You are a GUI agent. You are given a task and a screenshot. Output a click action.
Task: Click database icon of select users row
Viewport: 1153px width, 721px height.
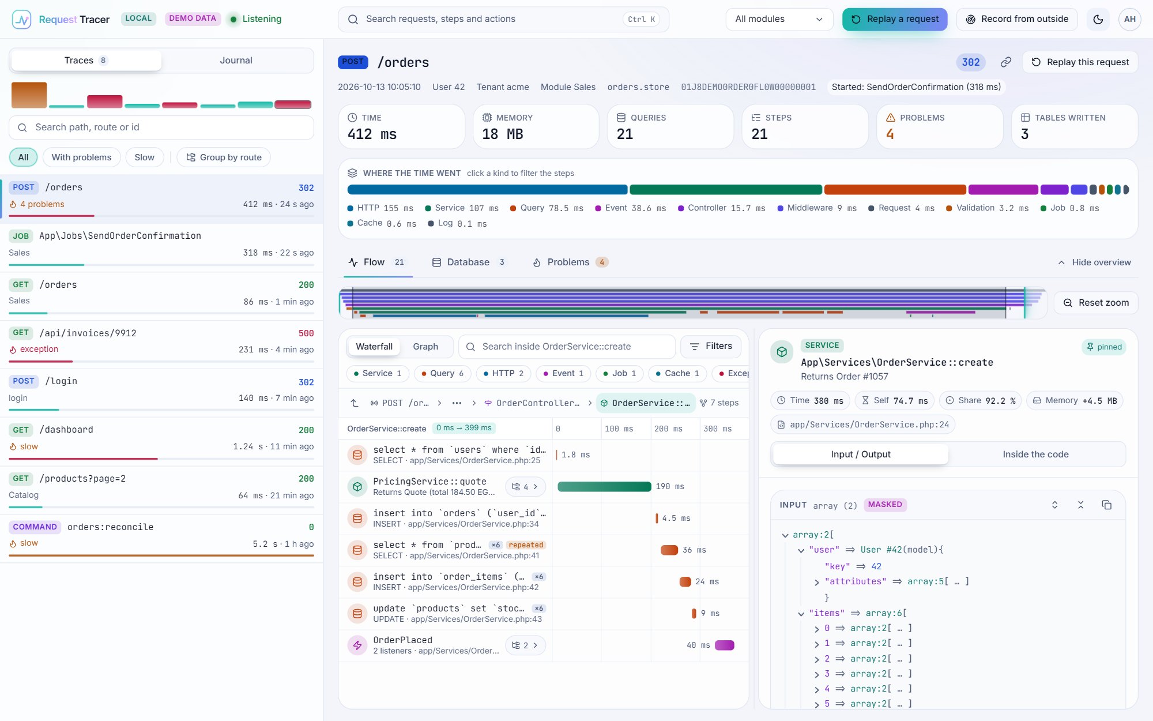point(357,455)
